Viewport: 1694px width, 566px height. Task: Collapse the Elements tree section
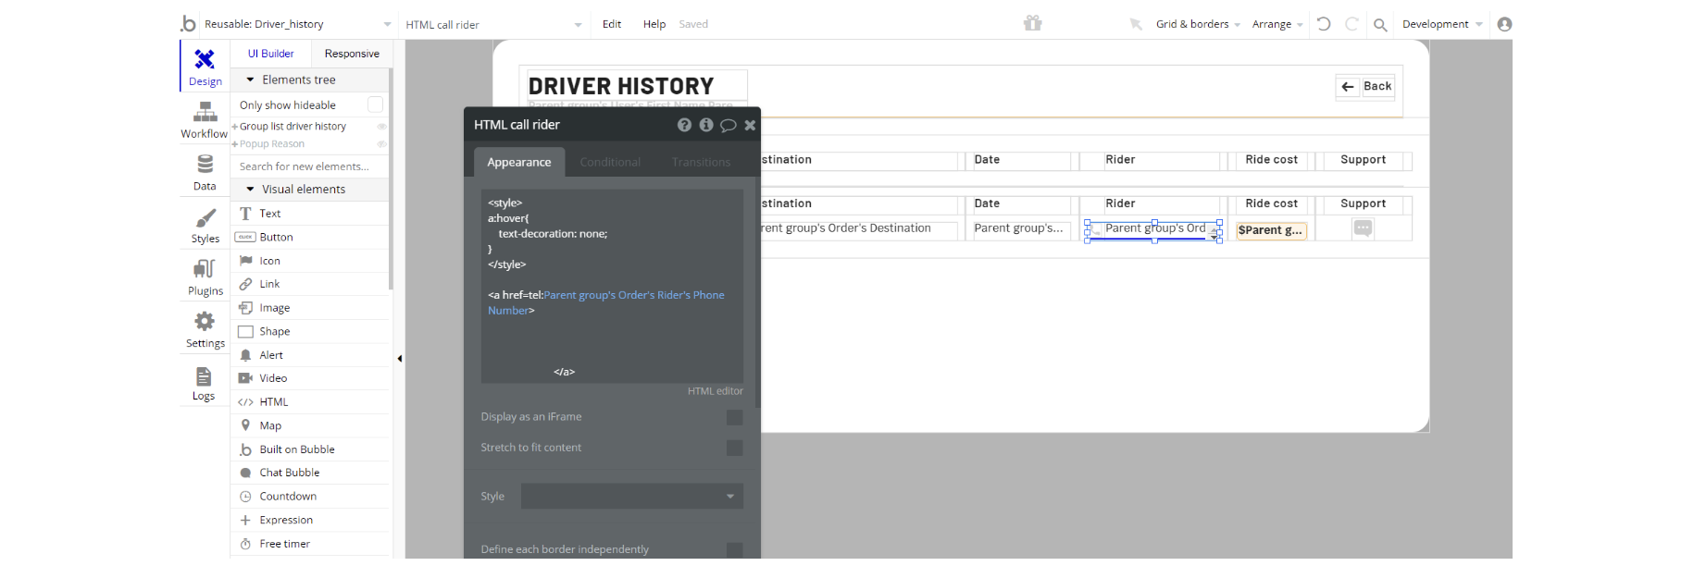(x=251, y=80)
